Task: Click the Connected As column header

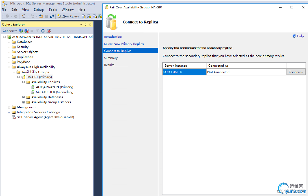Action: coord(246,66)
